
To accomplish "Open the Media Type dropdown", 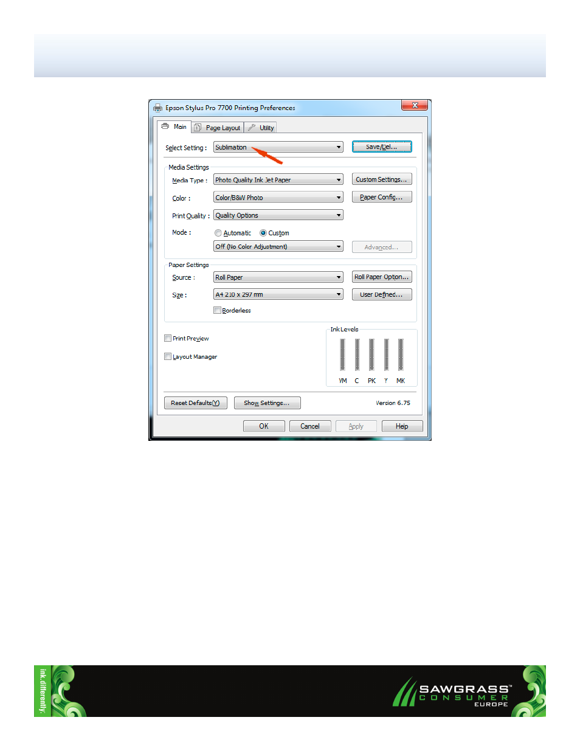I will pyautogui.click(x=278, y=180).
